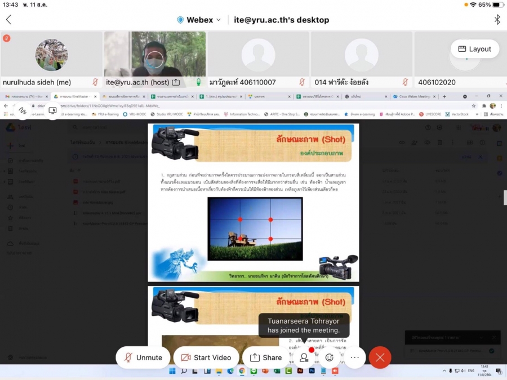Click the Chrome icon in taskbar
Viewport: 507px width, 380px height.
pos(242,372)
